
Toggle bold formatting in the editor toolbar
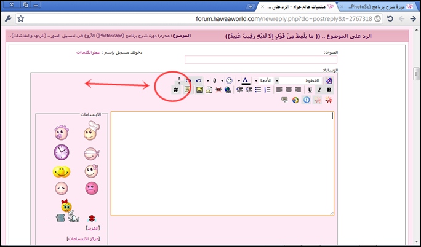click(x=328, y=90)
